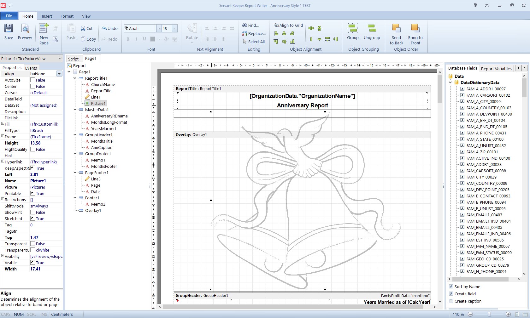The width and height of the screenshot is (530, 318).
Task: Open the Insert ribbon tab
Action: click(x=47, y=16)
